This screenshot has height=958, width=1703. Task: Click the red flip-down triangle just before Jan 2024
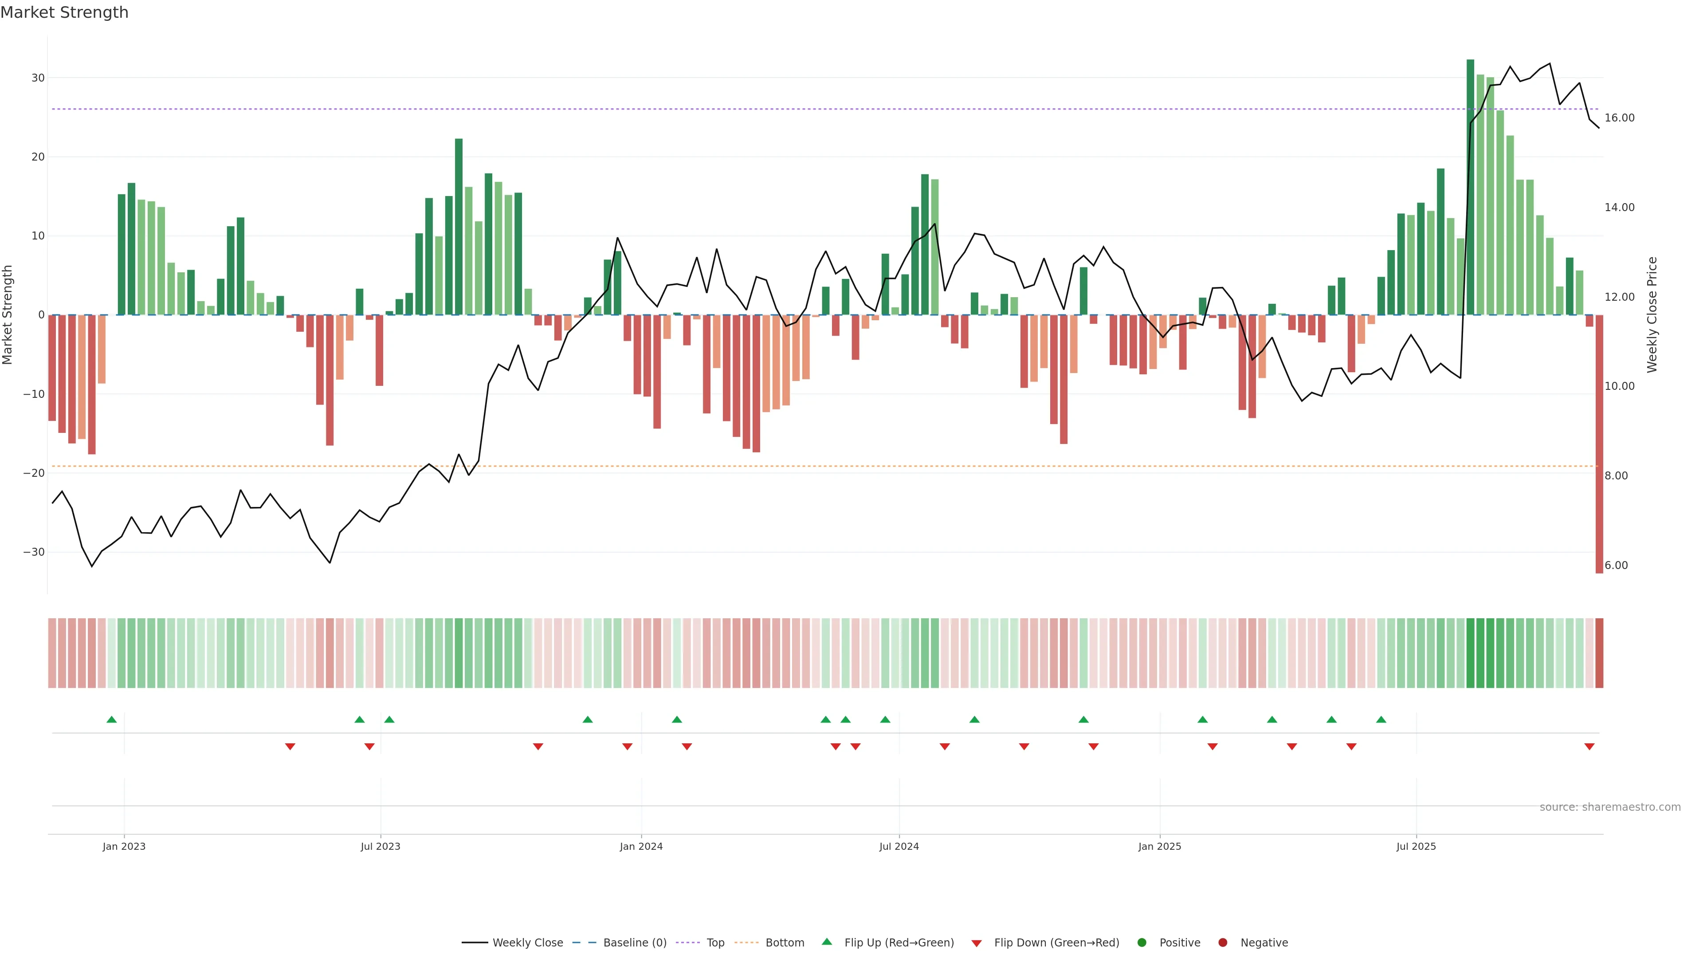[x=628, y=746]
